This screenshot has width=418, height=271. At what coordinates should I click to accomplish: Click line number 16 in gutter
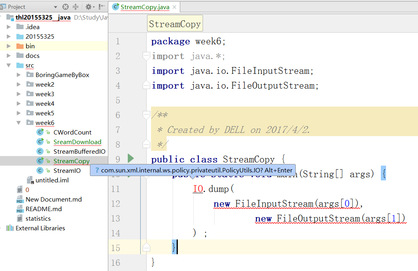point(115,263)
